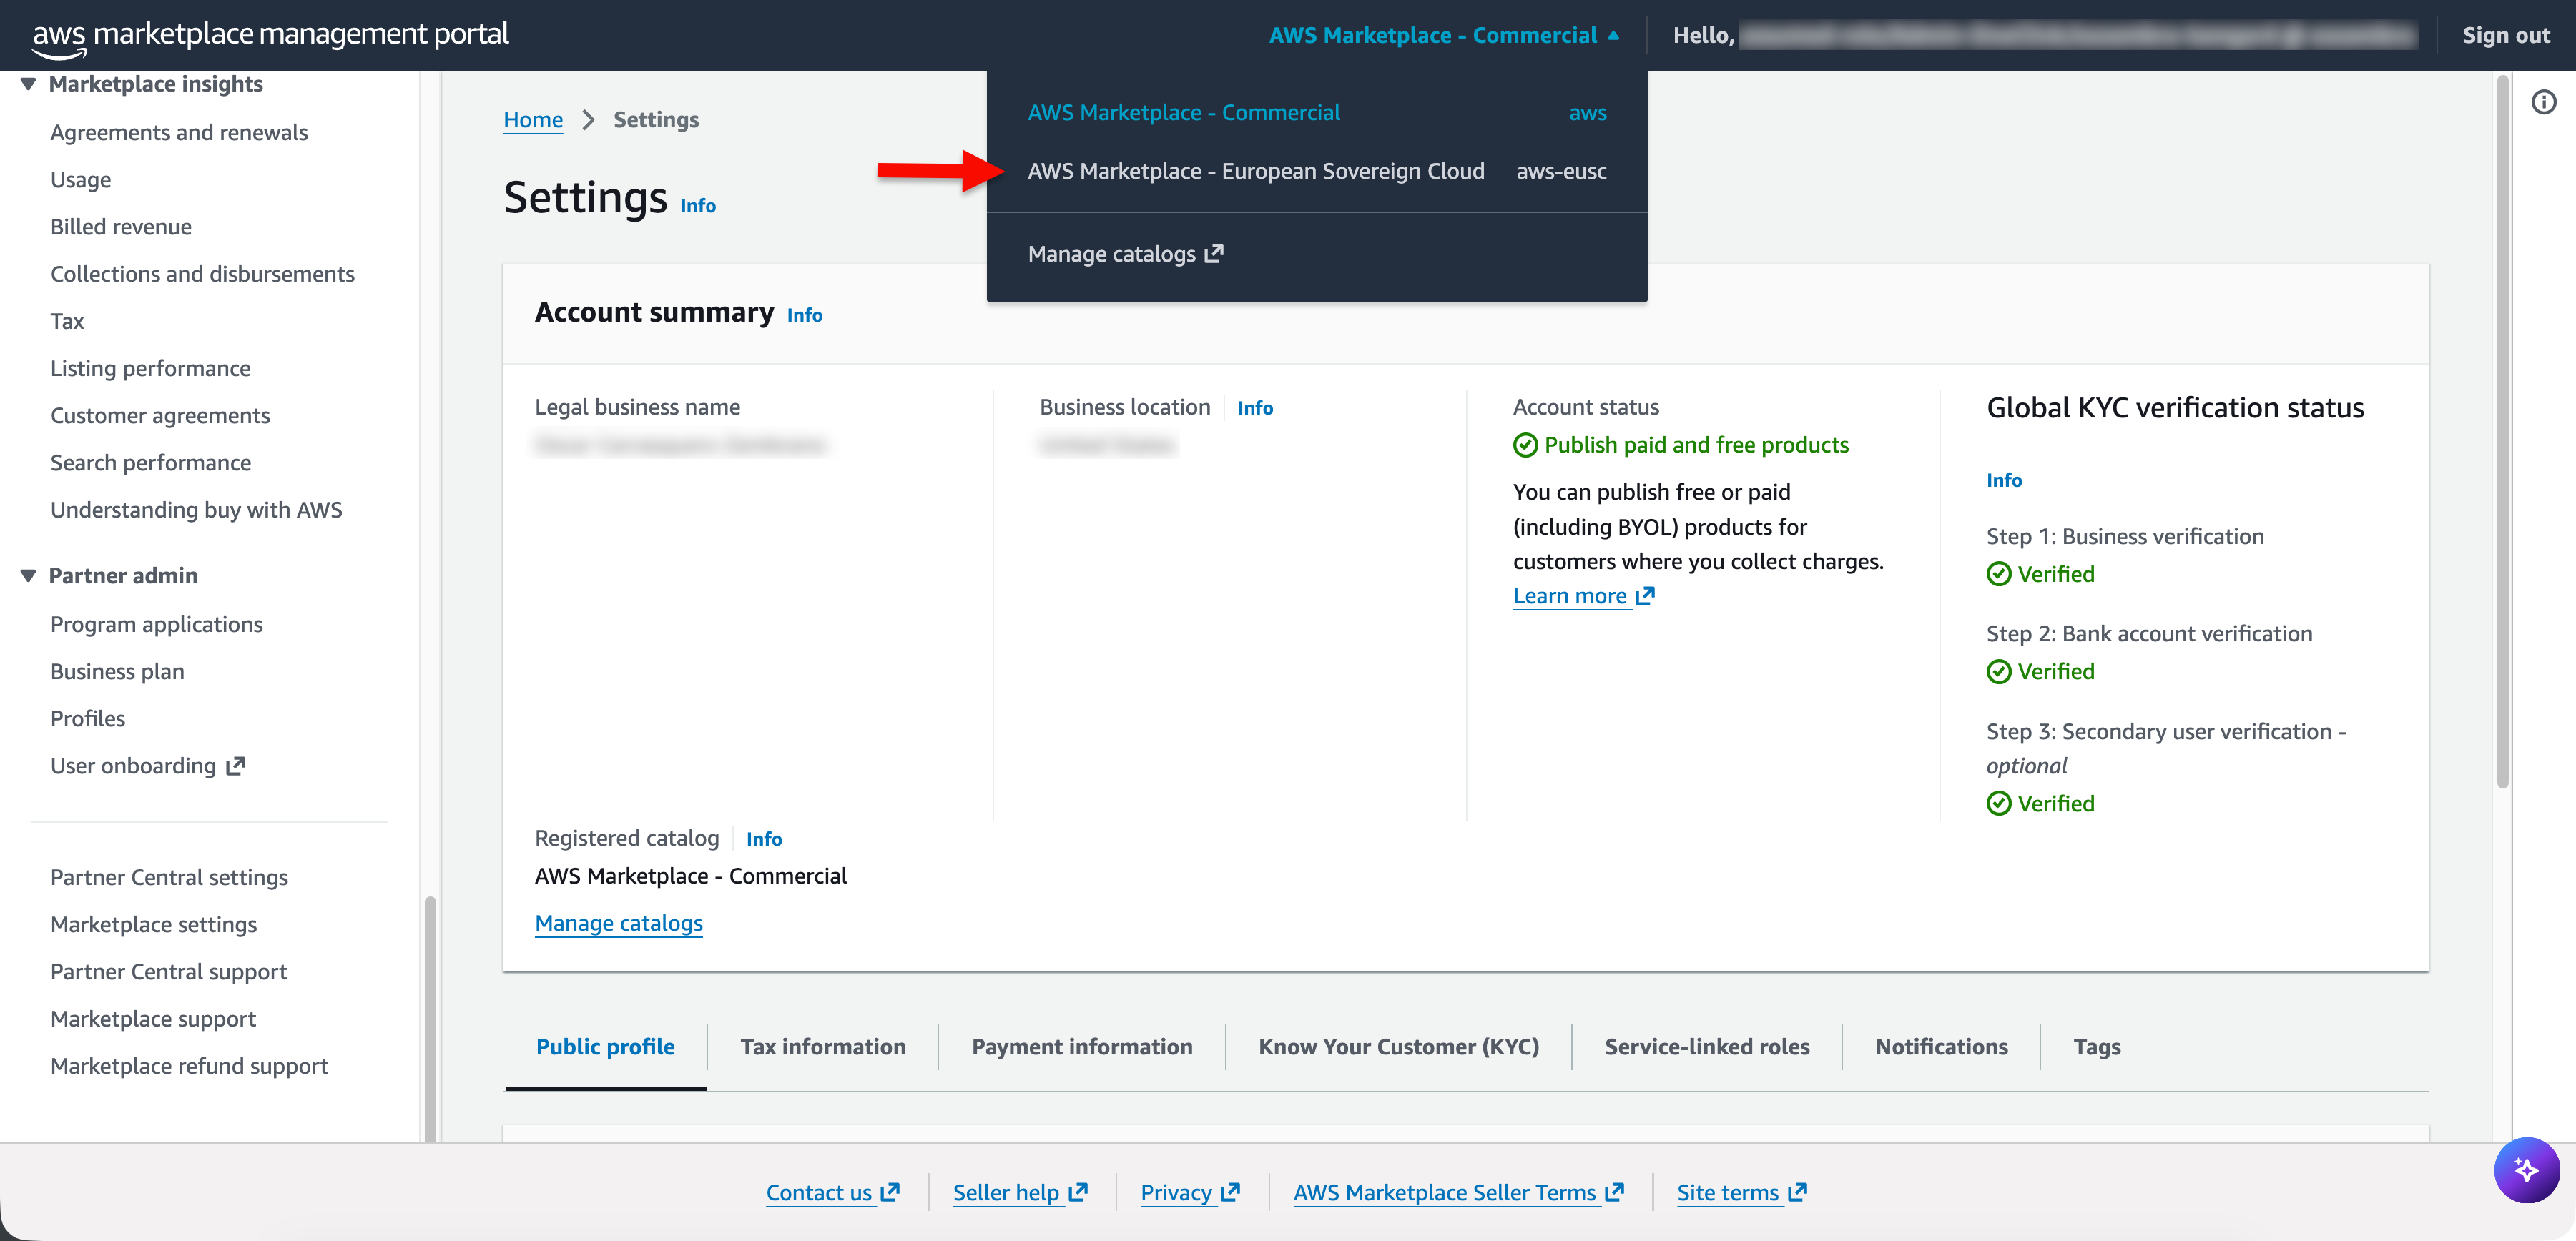Image resolution: width=2576 pixels, height=1241 pixels.
Task: Open Info link next to Account summary
Action: [804, 315]
